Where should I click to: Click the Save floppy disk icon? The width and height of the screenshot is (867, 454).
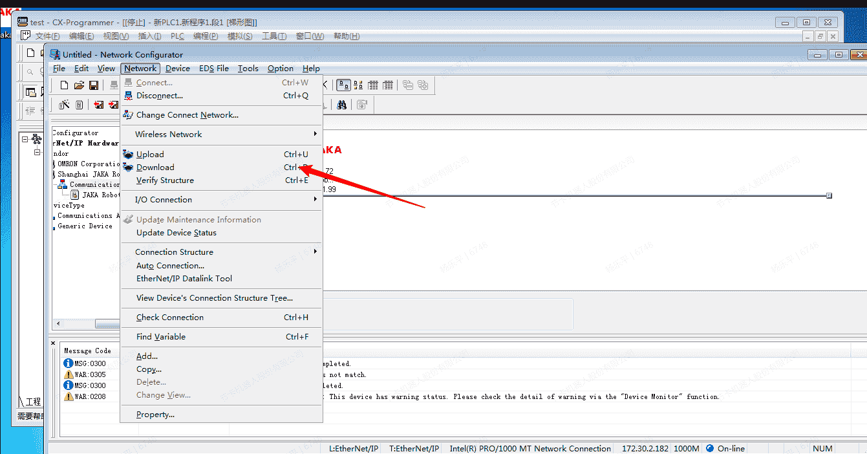(x=94, y=85)
